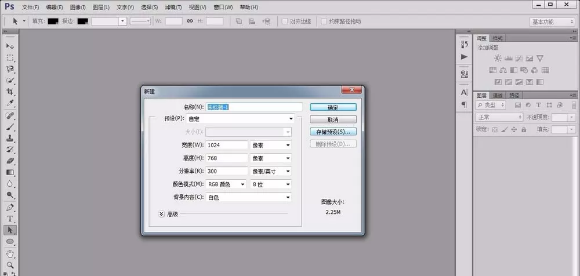
Task: Switch to the 通道 tab
Action: click(x=498, y=96)
